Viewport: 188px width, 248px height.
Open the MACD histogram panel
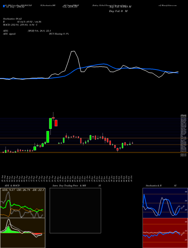pos(23,233)
